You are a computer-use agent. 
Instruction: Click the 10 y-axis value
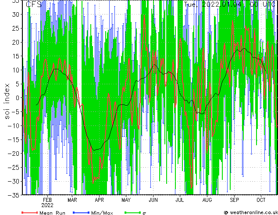16,70
